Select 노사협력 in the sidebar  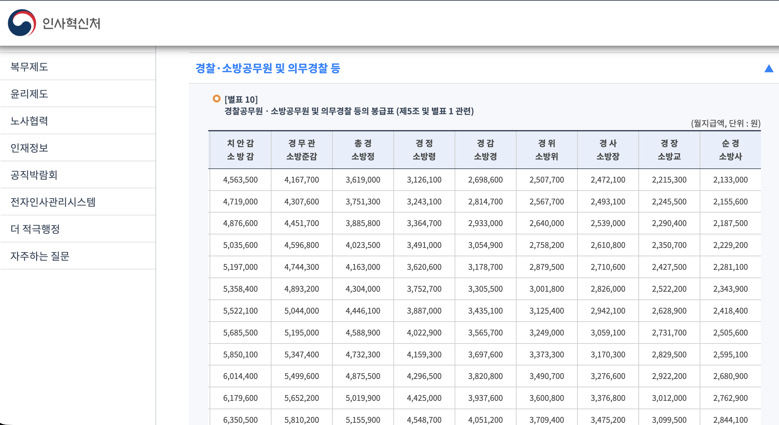29,121
